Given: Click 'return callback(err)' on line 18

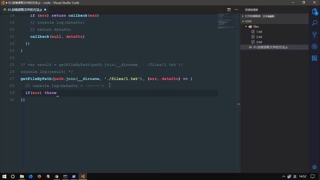Looking at the screenshot, I should pos(75,15).
